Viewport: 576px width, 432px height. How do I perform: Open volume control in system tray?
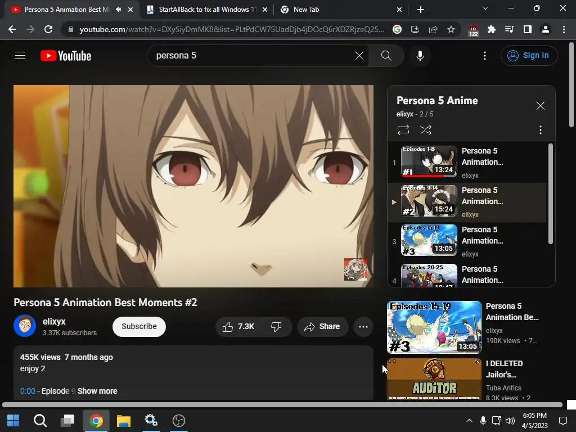pos(510,421)
